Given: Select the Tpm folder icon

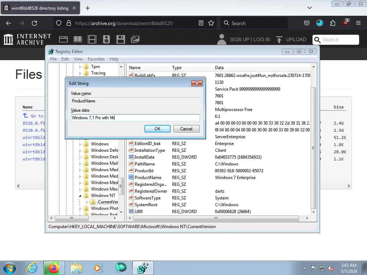Looking at the screenshot, I should 86,67.
